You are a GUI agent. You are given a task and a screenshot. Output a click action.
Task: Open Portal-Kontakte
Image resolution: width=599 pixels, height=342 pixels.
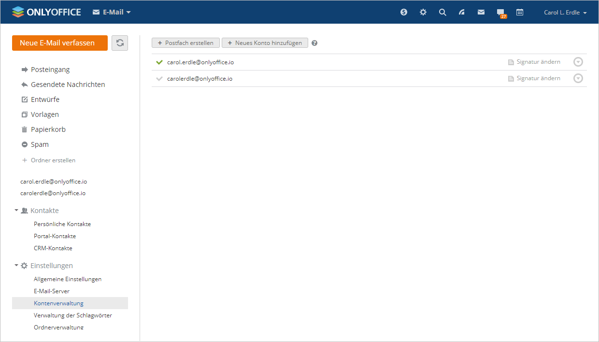pos(55,236)
